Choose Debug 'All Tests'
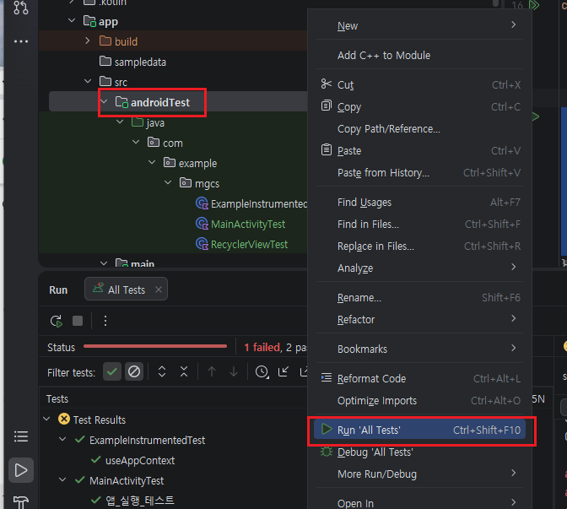Image resolution: width=567 pixels, height=509 pixels. pyautogui.click(x=419, y=452)
